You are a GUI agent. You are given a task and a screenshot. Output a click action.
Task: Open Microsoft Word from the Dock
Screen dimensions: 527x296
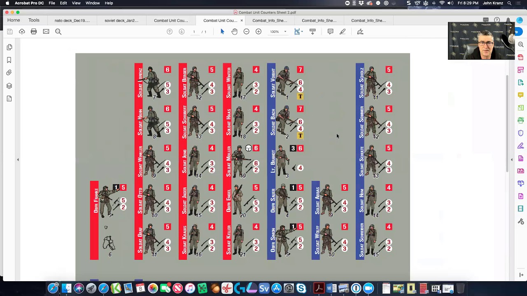pyautogui.click(x=331, y=288)
